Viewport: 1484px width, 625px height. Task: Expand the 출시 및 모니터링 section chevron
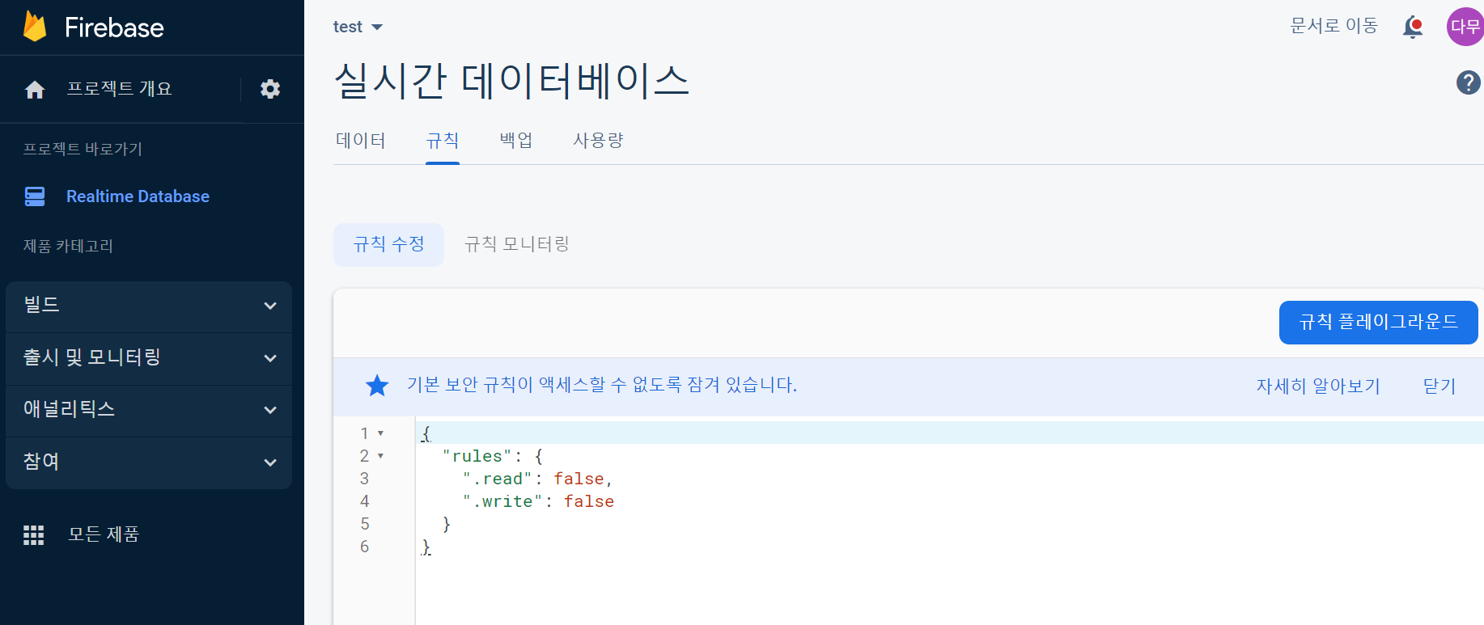pyautogui.click(x=270, y=358)
